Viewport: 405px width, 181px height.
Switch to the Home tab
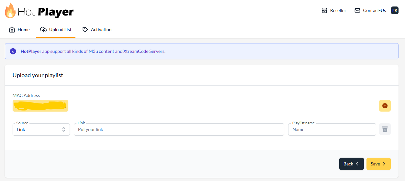click(x=19, y=30)
